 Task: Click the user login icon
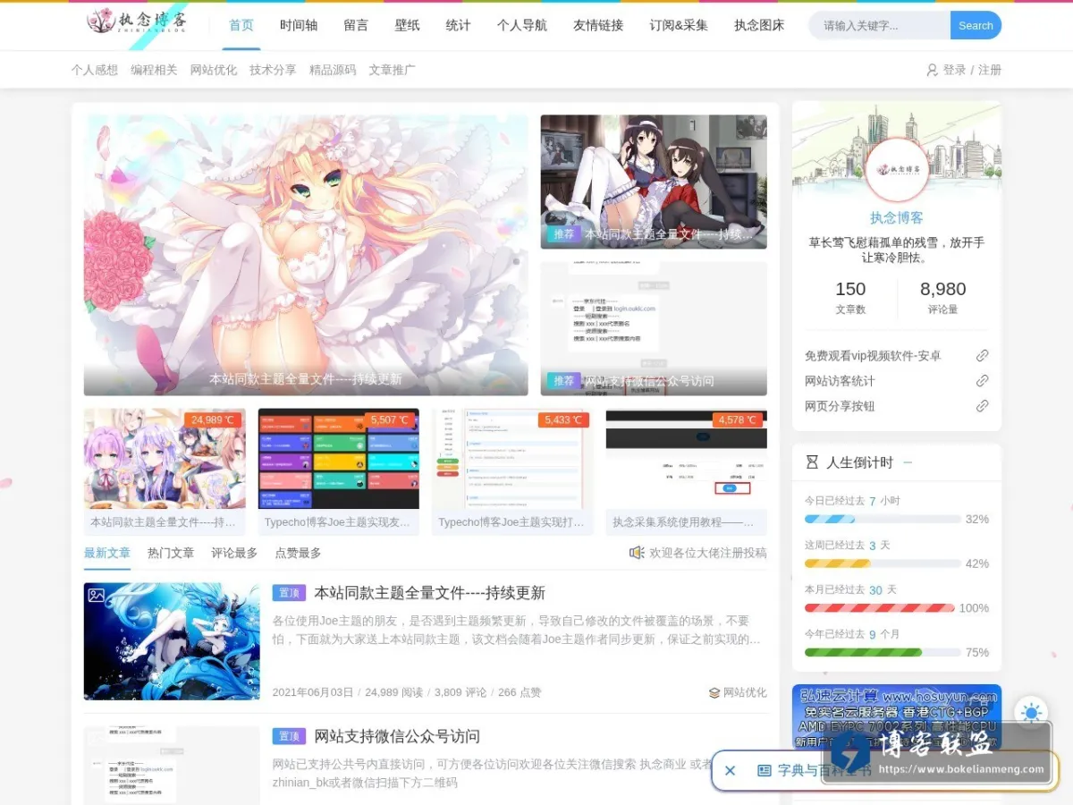pos(932,70)
